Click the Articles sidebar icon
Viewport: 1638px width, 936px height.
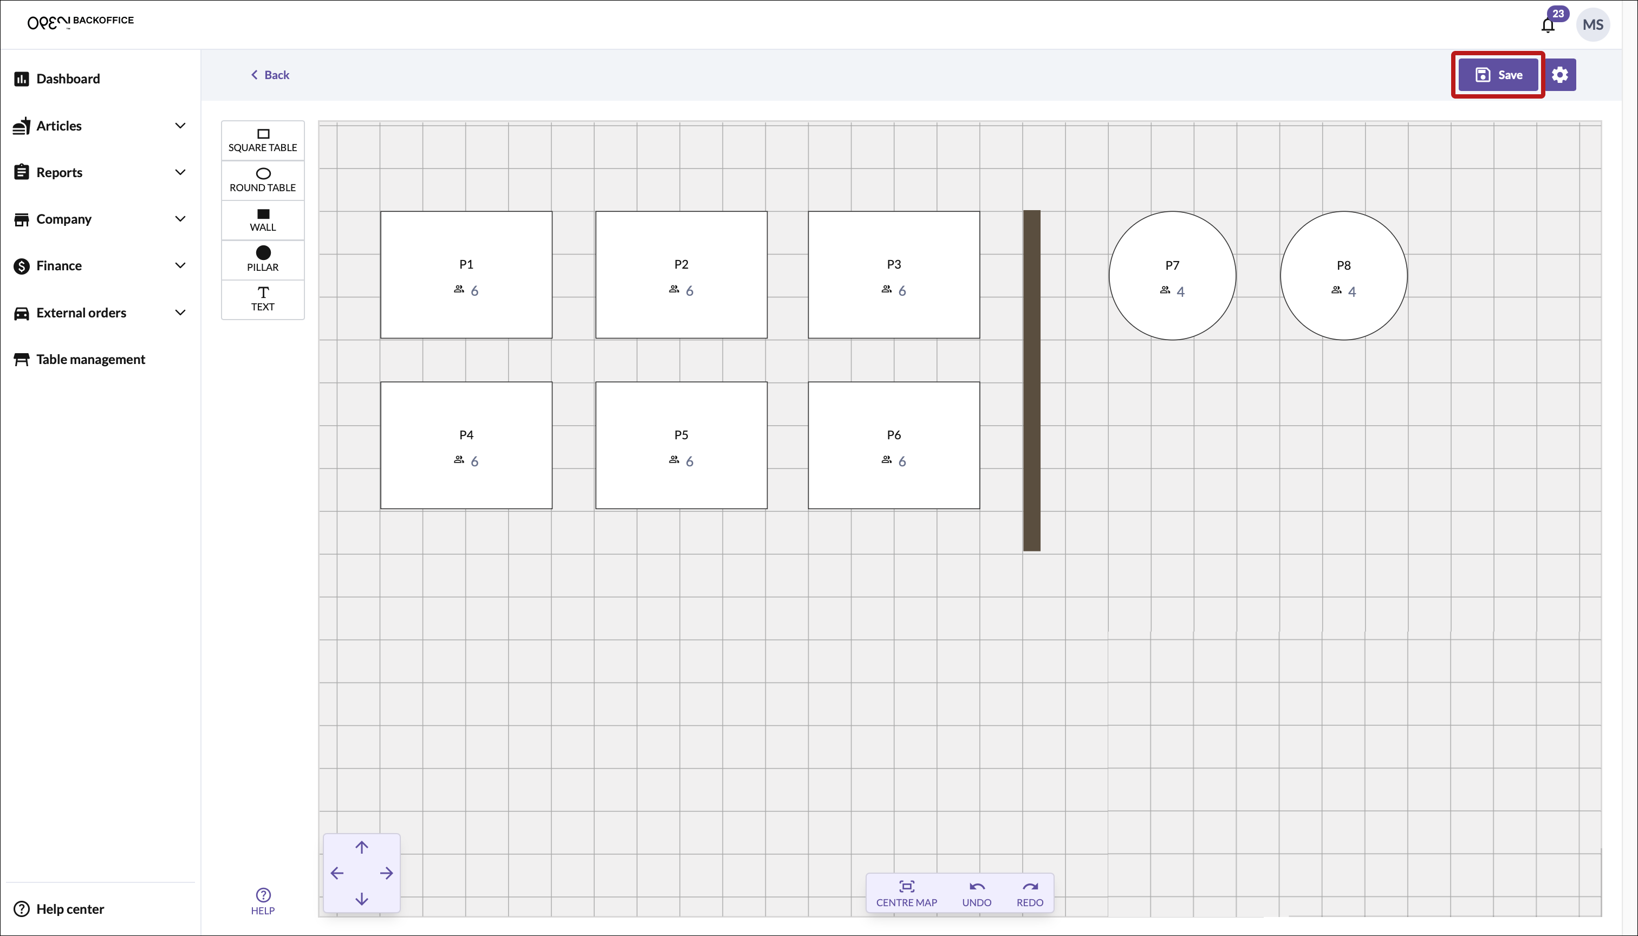pyautogui.click(x=21, y=125)
